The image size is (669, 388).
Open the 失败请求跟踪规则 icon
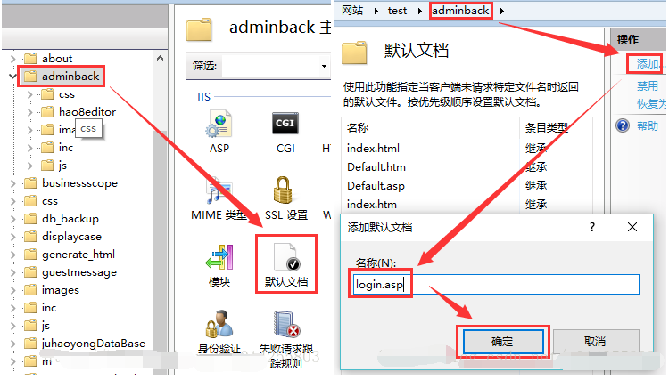click(x=286, y=324)
